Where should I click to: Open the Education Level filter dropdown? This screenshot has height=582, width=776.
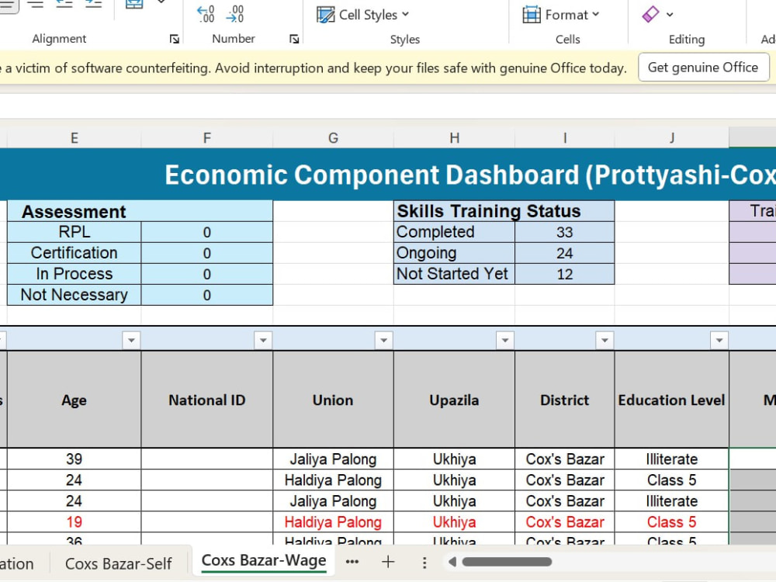pyautogui.click(x=719, y=340)
